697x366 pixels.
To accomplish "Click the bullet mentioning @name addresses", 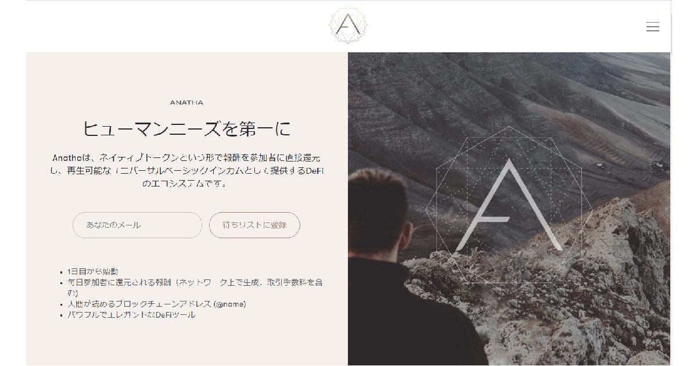I will (156, 304).
